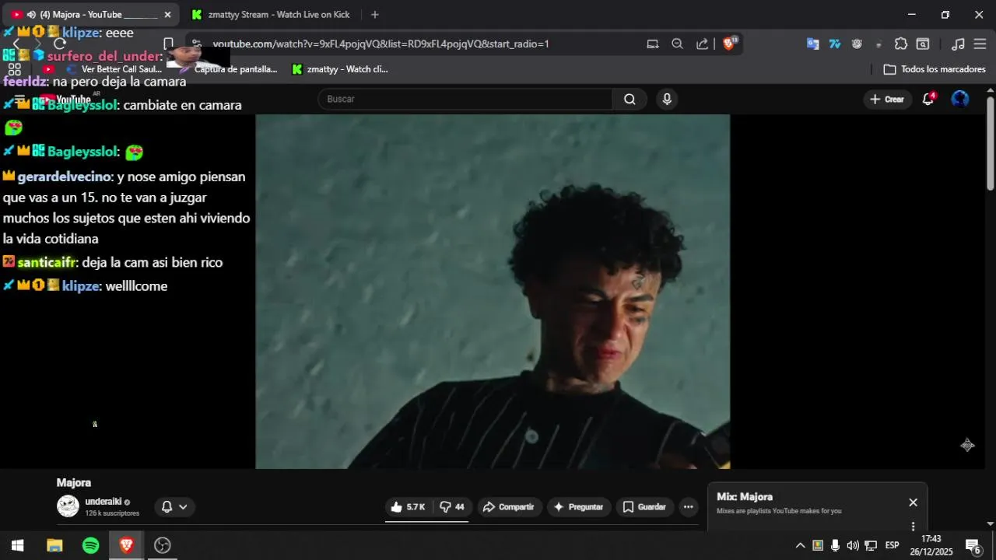Open the browser extensions puzzle icon
996x560 pixels.
[901, 44]
